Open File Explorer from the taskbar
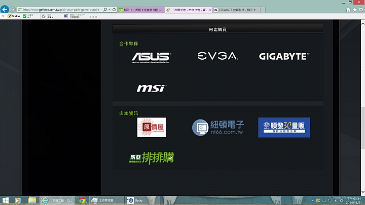 [32, 200]
